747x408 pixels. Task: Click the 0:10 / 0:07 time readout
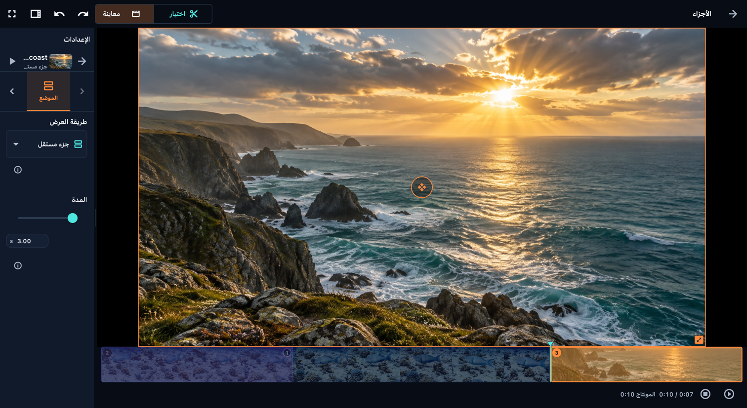click(x=676, y=394)
